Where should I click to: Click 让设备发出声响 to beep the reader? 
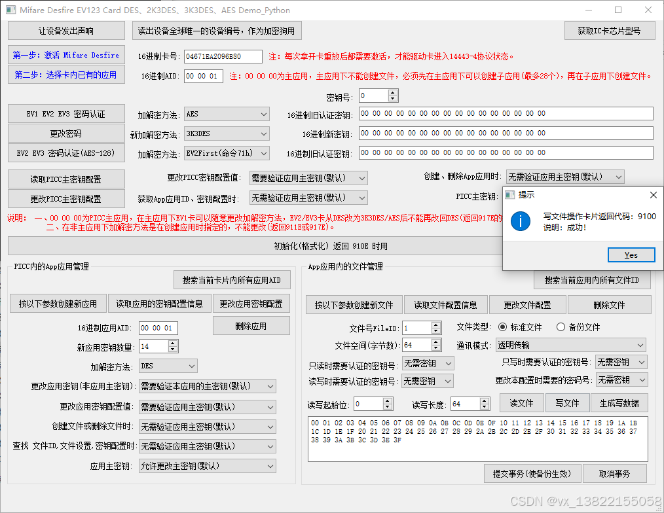click(x=65, y=30)
